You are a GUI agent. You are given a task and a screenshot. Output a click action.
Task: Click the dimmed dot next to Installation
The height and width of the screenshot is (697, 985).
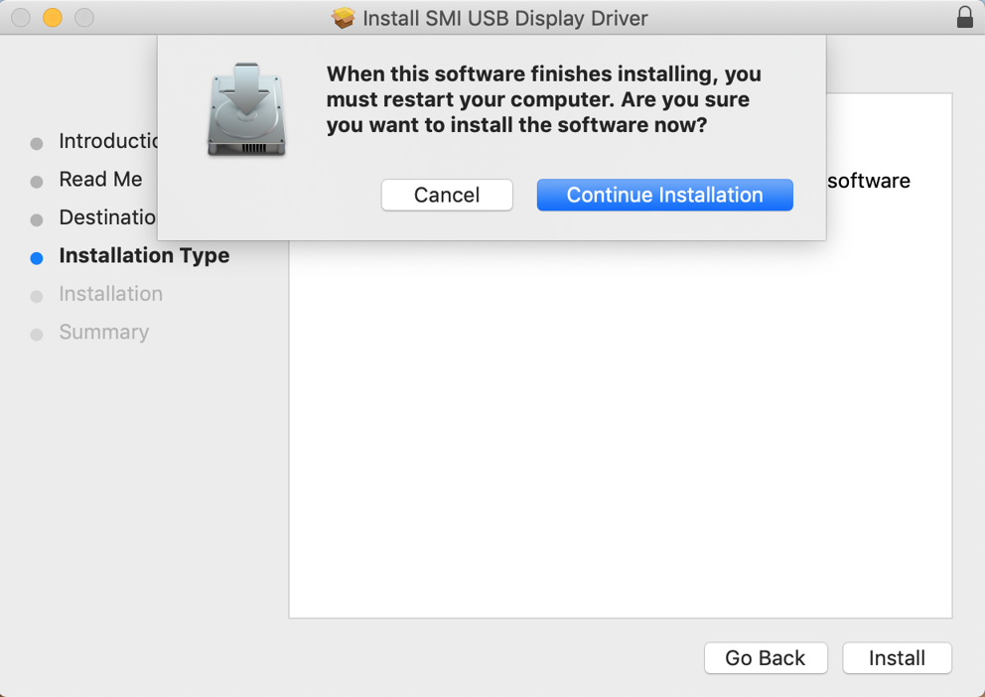tap(37, 294)
